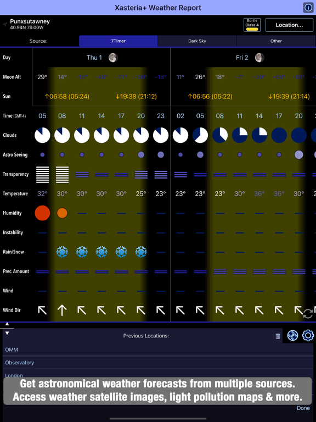The width and height of the screenshot is (316, 422).
Task: Select Observatory from previous locations
Action: click(159, 363)
